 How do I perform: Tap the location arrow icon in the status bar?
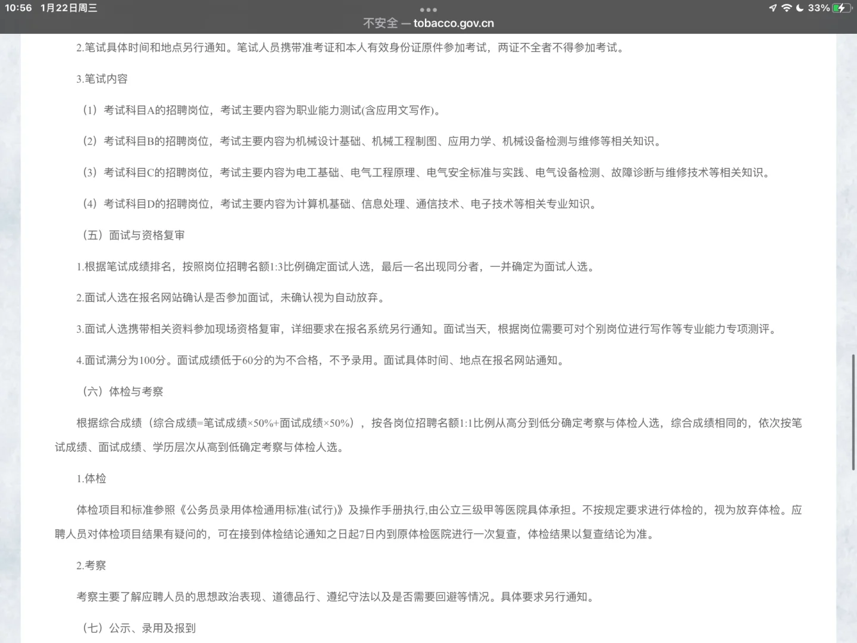tap(772, 8)
